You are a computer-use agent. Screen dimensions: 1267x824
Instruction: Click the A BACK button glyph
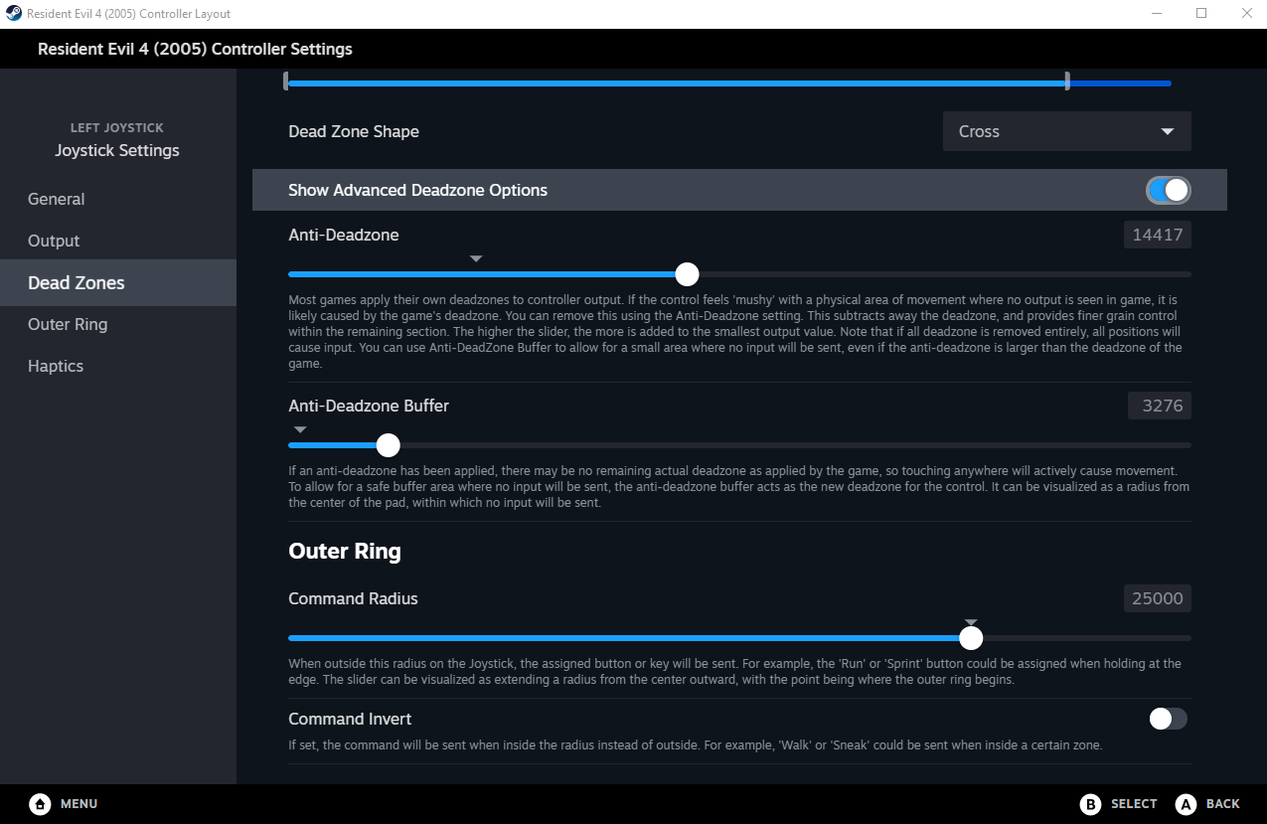pos(1186,803)
